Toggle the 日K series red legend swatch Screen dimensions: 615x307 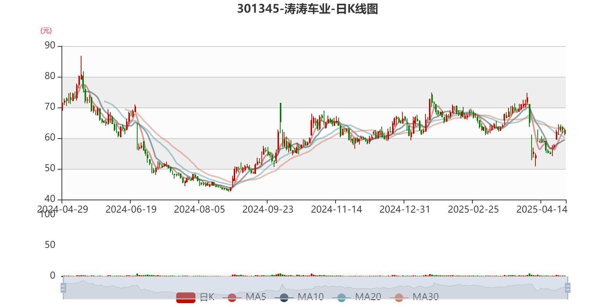pyautogui.click(x=186, y=297)
